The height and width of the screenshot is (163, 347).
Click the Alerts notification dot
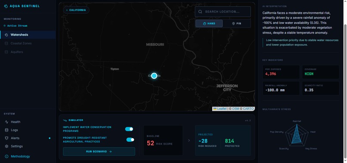point(50,138)
